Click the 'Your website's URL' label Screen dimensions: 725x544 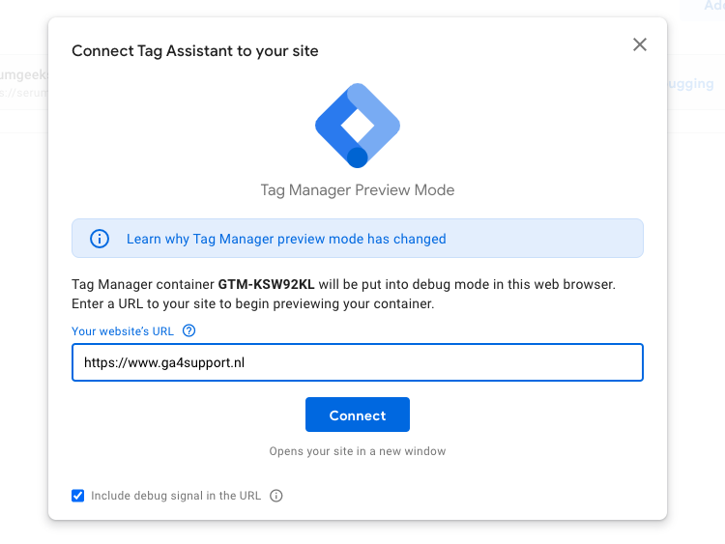pos(123,330)
